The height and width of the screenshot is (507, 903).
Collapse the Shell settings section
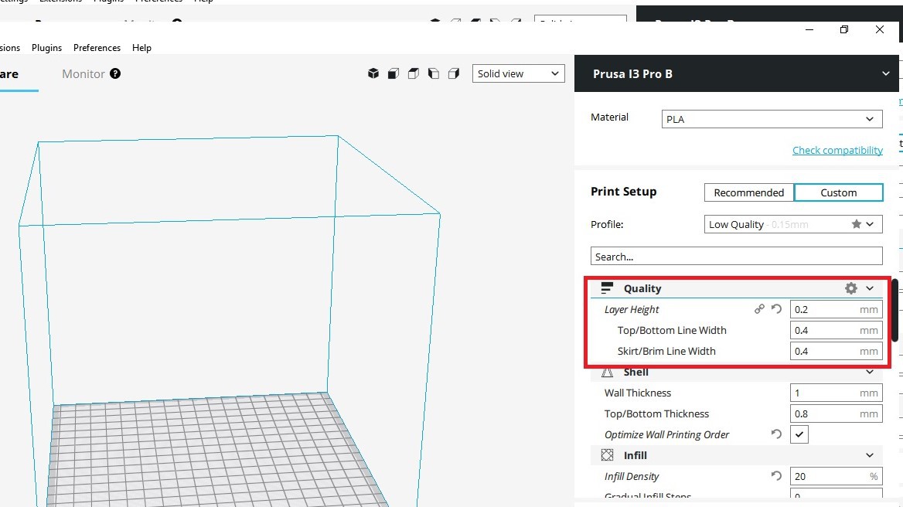(x=870, y=373)
